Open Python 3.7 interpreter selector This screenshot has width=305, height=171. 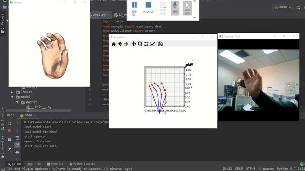[291, 169]
